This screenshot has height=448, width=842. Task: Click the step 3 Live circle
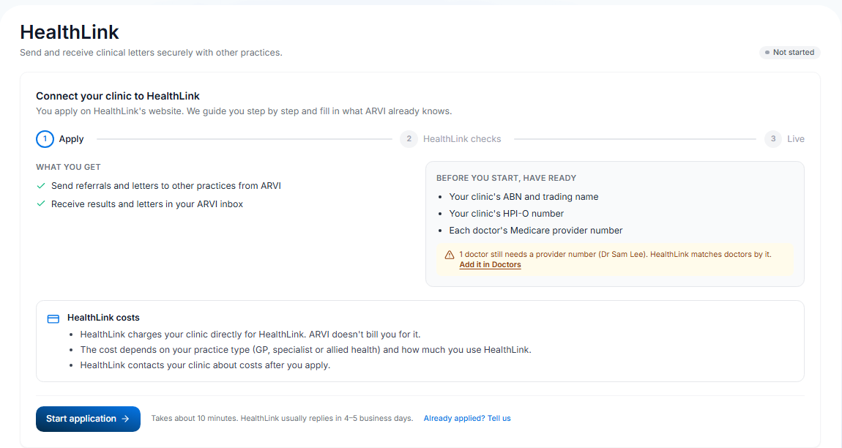(x=773, y=138)
